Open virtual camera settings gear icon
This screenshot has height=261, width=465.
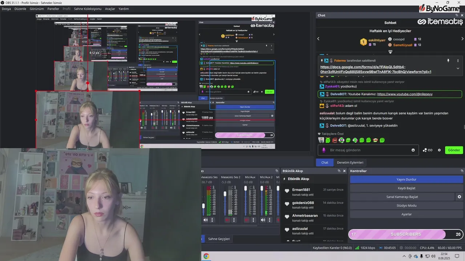click(460, 197)
